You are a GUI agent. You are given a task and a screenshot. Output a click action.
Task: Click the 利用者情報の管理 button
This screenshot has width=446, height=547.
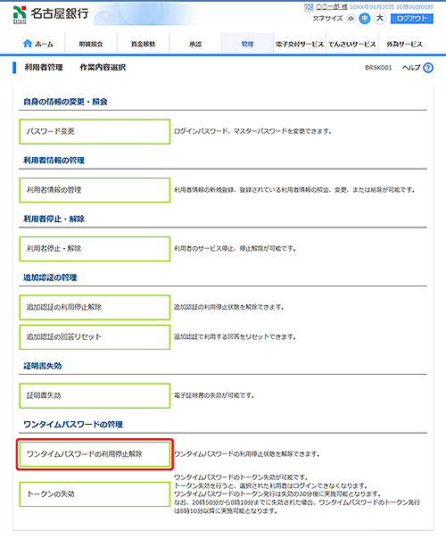tap(95, 190)
